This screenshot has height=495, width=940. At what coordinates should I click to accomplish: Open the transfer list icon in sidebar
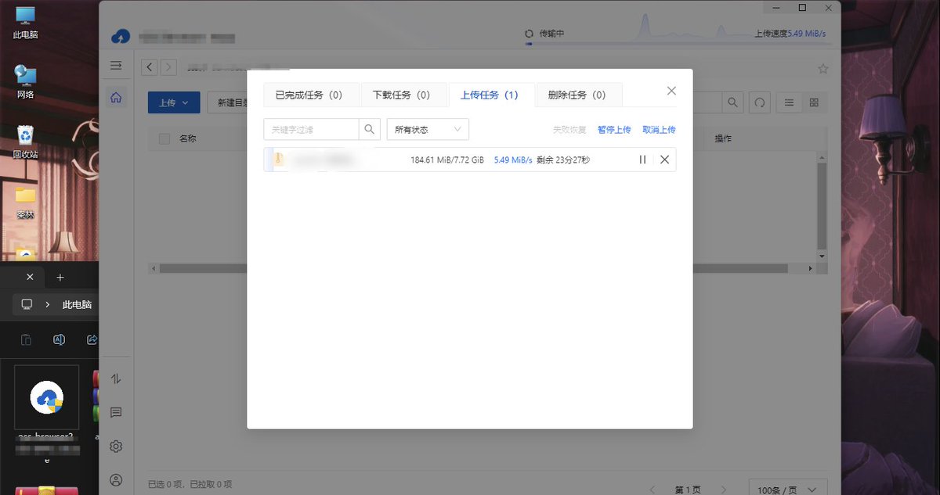[x=116, y=378]
